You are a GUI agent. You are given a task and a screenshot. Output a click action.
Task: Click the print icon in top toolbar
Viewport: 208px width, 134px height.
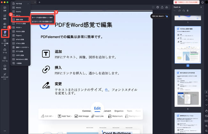157,7
